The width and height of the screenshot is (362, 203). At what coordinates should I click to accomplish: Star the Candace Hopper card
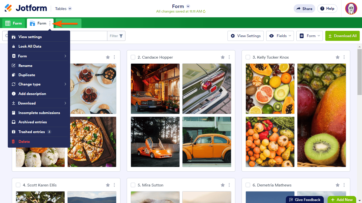click(223, 57)
